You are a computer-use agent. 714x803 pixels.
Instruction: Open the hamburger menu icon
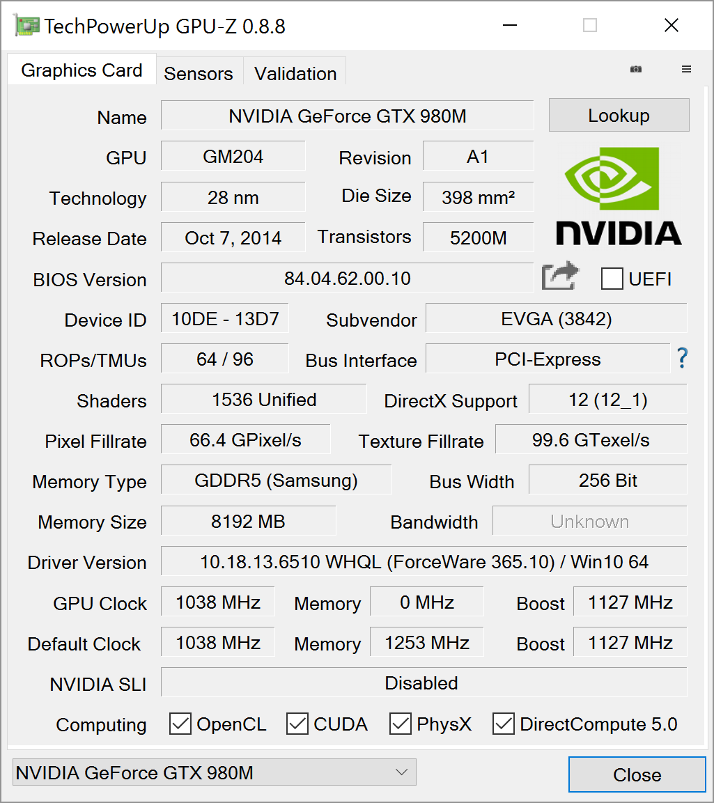pos(686,69)
